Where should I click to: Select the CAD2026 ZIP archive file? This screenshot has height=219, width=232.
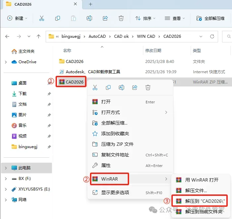pyautogui.click(x=71, y=82)
